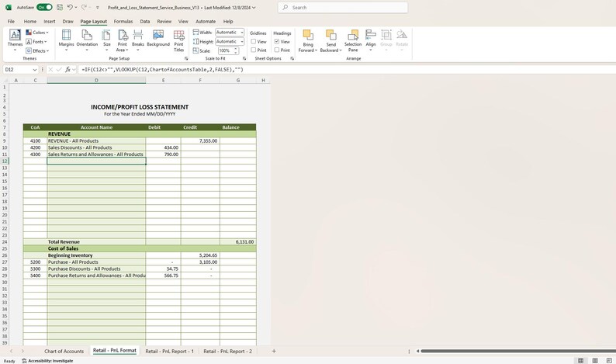Image resolution: width=616 pixels, height=364 pixels.
Task: Toggle Gridlines Print checkbox
Action: pyautogui.click(x=254, y=50)
